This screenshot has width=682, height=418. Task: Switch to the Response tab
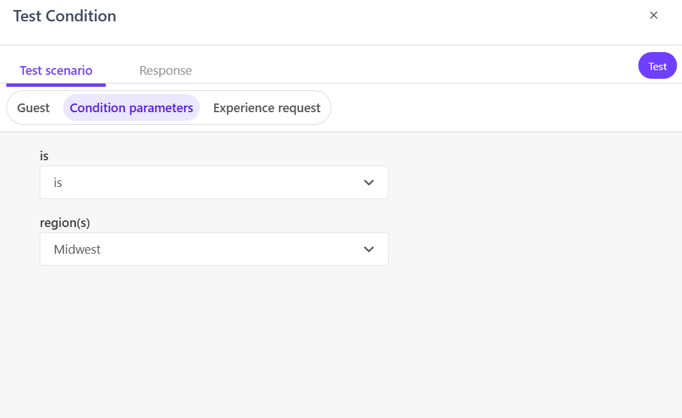point(165,69)
